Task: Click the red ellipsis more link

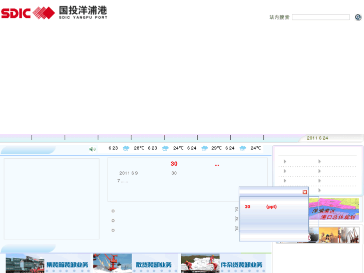Action: pyautogui.click(x=217, y=165)
